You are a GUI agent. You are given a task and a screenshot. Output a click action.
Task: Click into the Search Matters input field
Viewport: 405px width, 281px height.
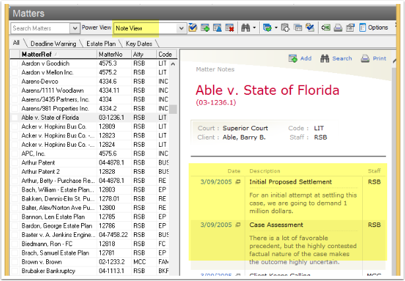[x=40, y=28]
